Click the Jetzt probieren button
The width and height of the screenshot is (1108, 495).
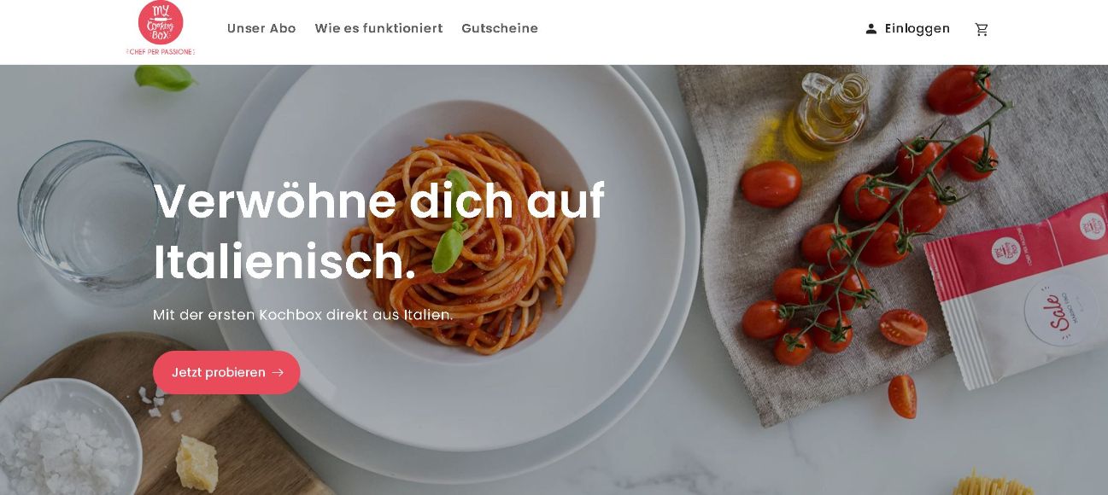[x=226, y=373]
